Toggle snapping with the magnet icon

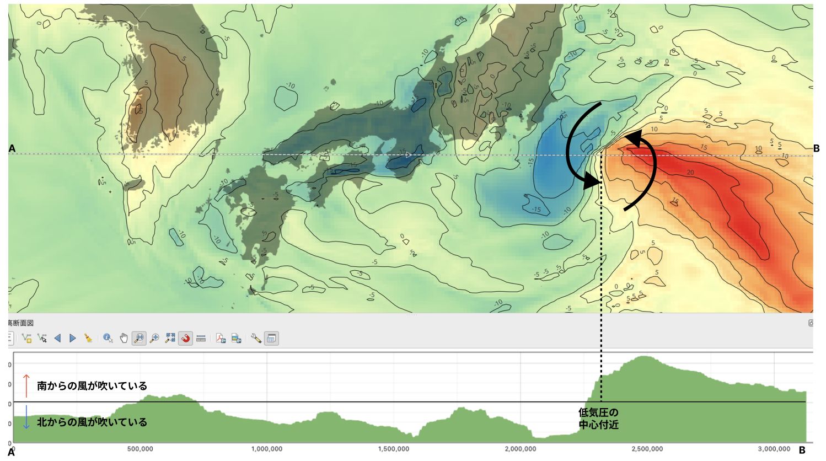click(186, 338)
